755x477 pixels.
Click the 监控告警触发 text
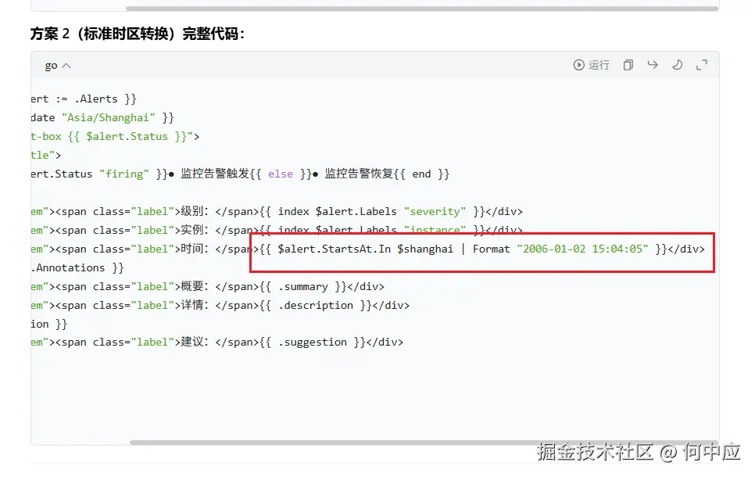[x=215, y=174]
